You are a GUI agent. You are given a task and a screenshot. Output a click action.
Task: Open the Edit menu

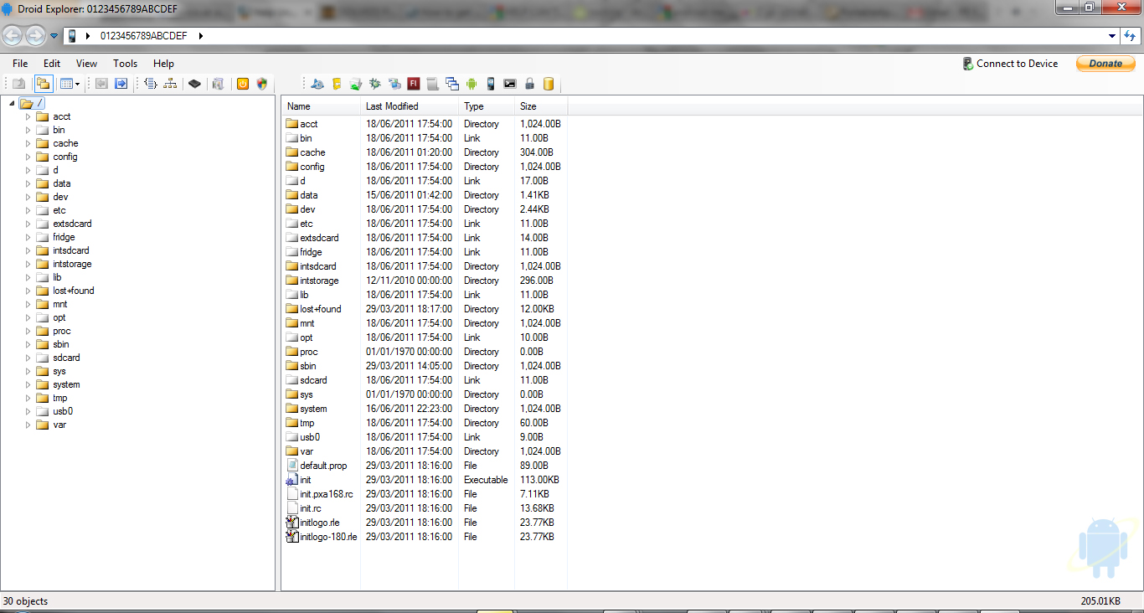pyautogui.click(x=52, y=64)
